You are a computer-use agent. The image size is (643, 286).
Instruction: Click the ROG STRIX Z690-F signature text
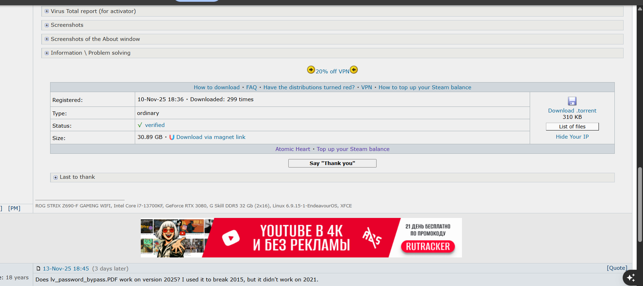coord(194,206)
